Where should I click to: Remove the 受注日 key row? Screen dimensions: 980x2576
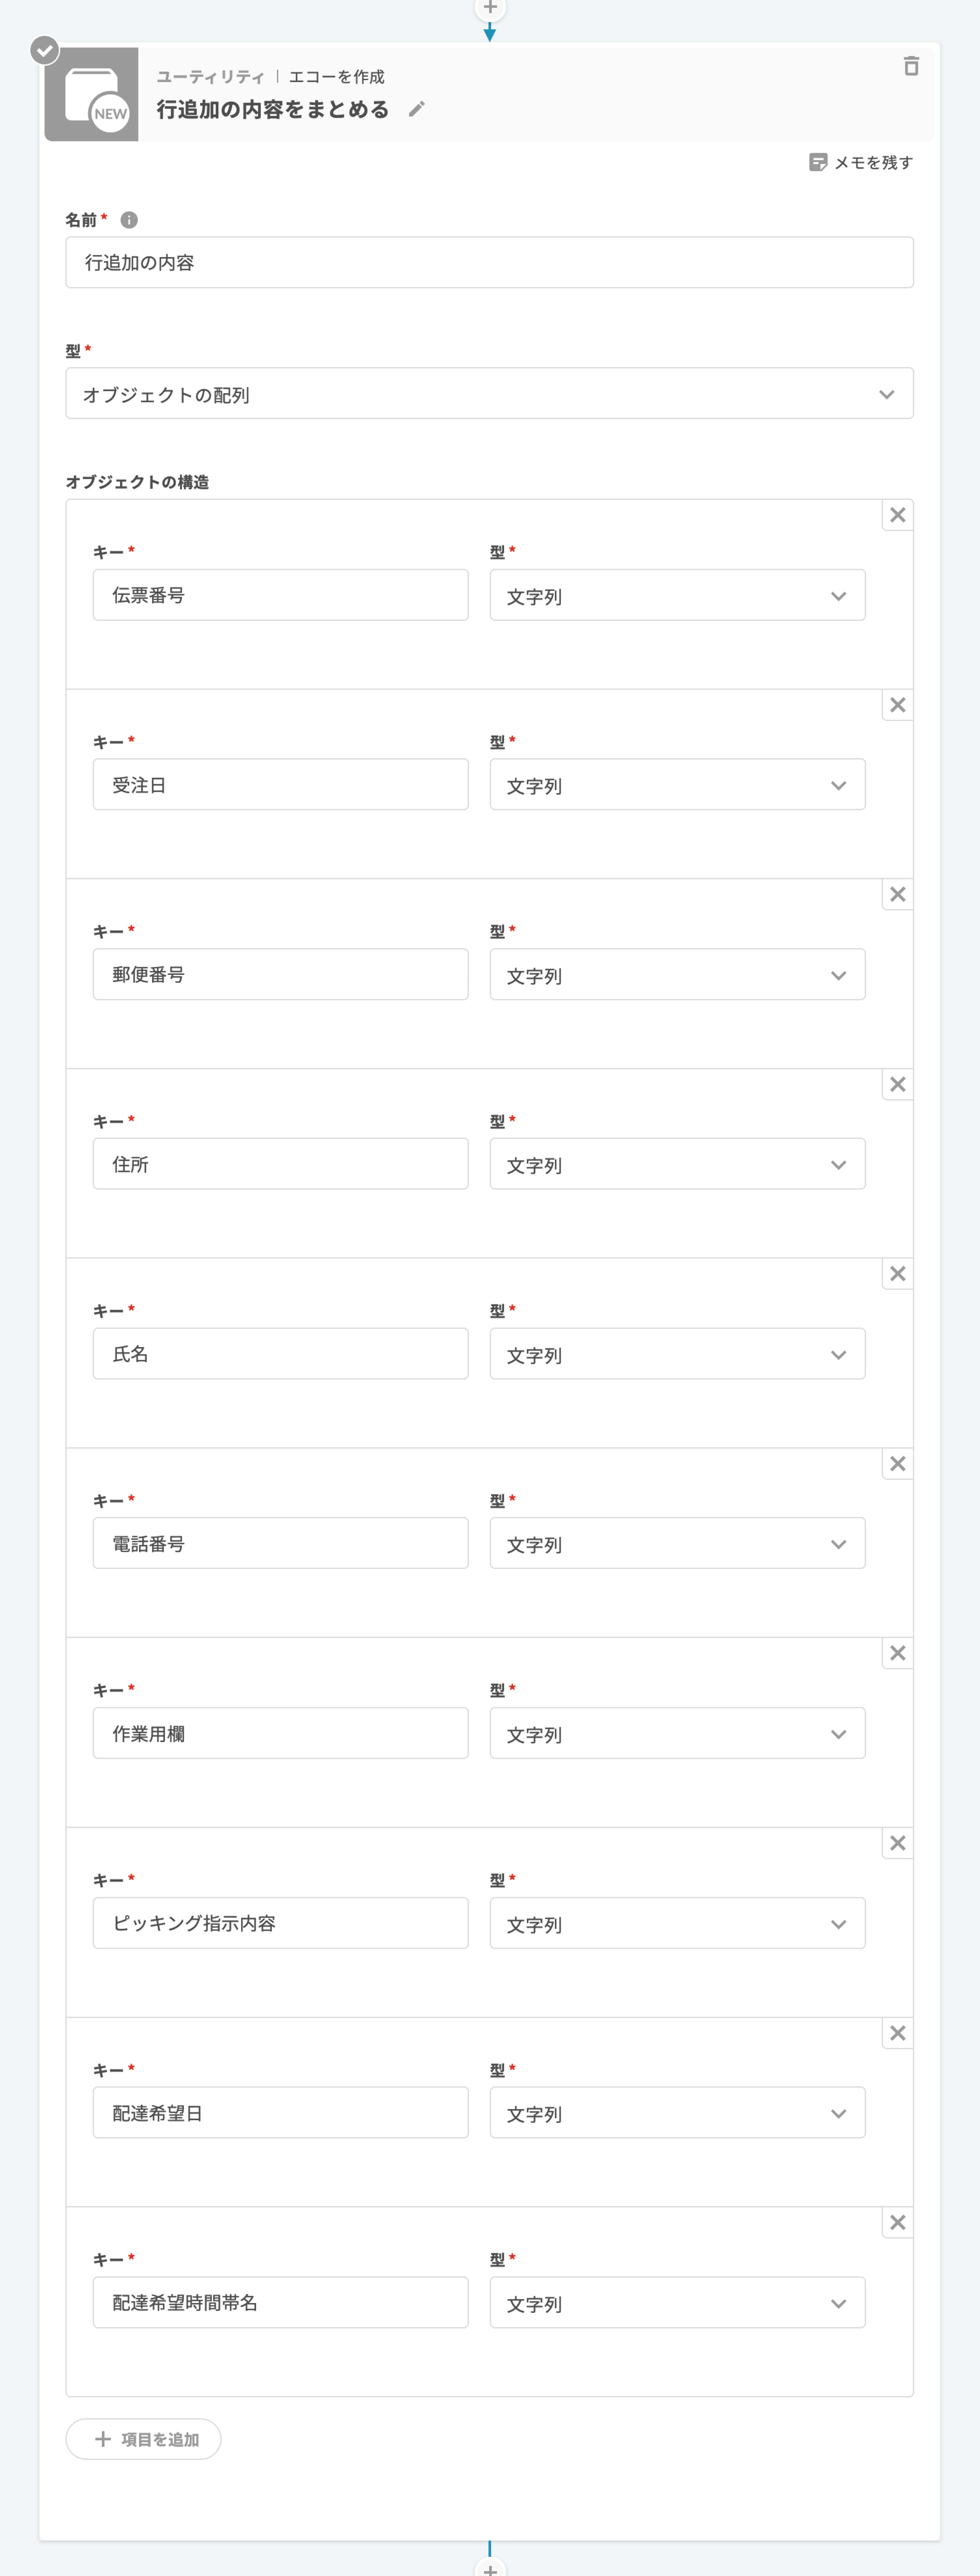(x=897, y=705)
